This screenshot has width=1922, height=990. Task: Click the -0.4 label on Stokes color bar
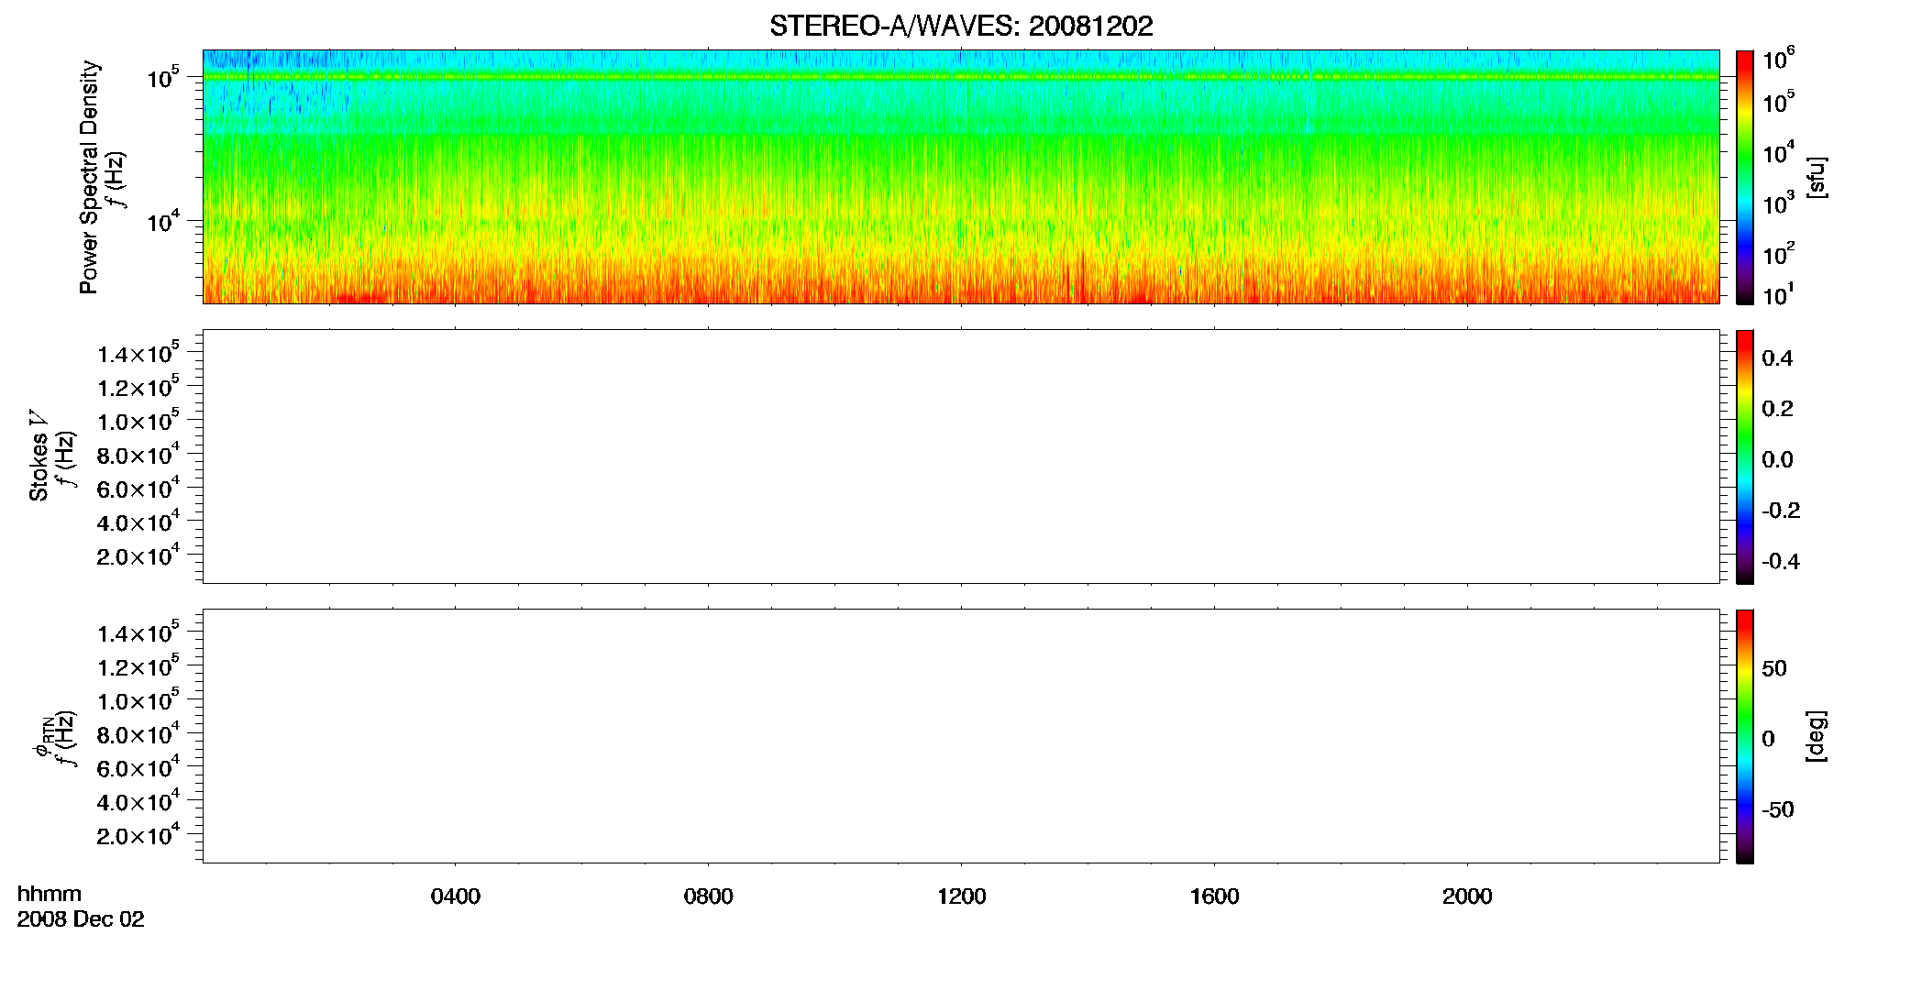click(1781, 561)
